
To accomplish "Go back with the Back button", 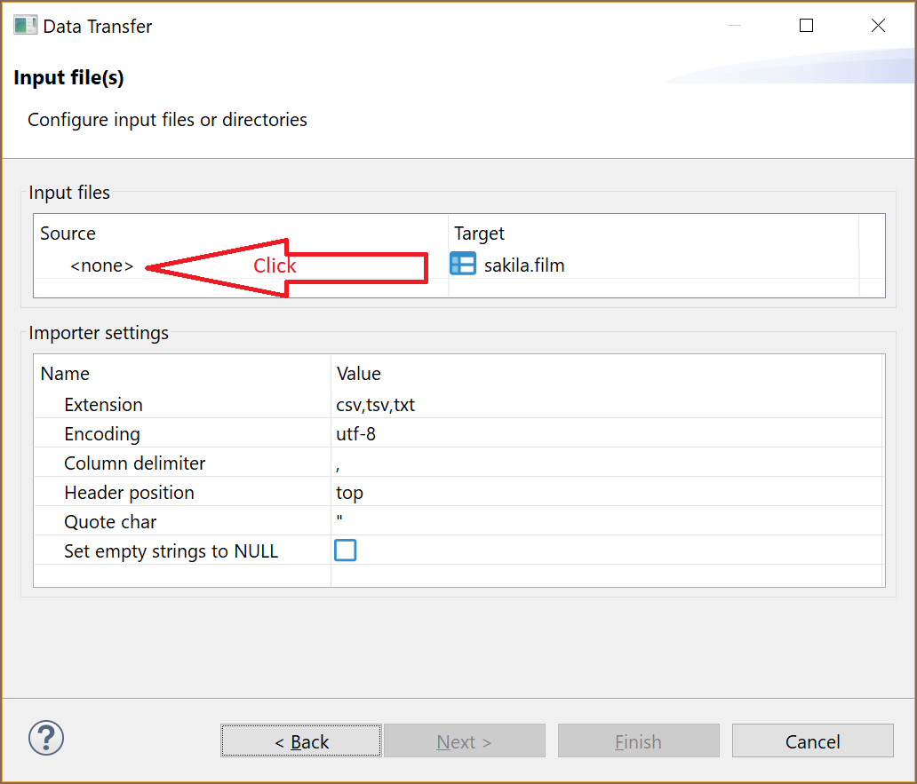I will [x=301, y=741].
